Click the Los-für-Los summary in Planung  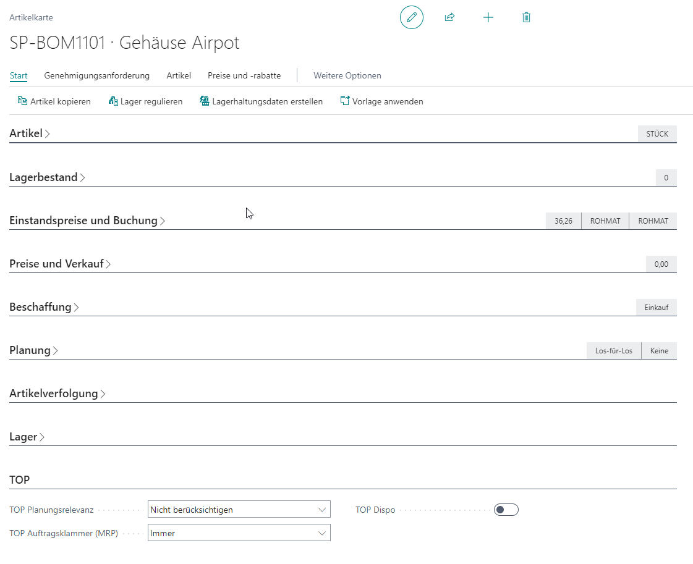pyautogui.click(x=613, y=351)
